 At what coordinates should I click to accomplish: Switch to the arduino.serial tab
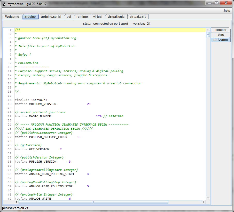point(51,17)
